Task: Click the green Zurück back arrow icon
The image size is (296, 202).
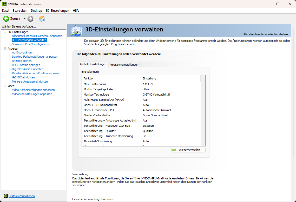Action: point(6,19)
